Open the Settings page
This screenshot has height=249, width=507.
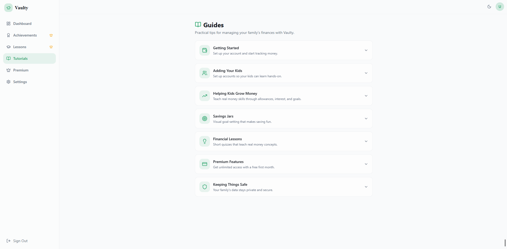(20, 82)
